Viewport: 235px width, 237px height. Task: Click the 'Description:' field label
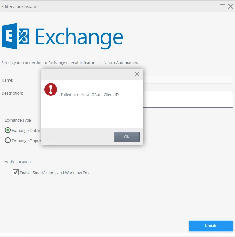[x=12, y=93]
